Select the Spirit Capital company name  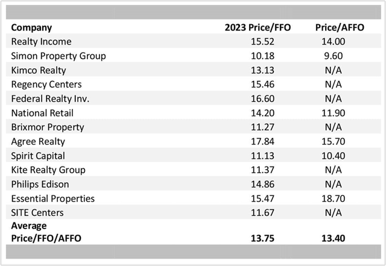[x=40, y=156]
